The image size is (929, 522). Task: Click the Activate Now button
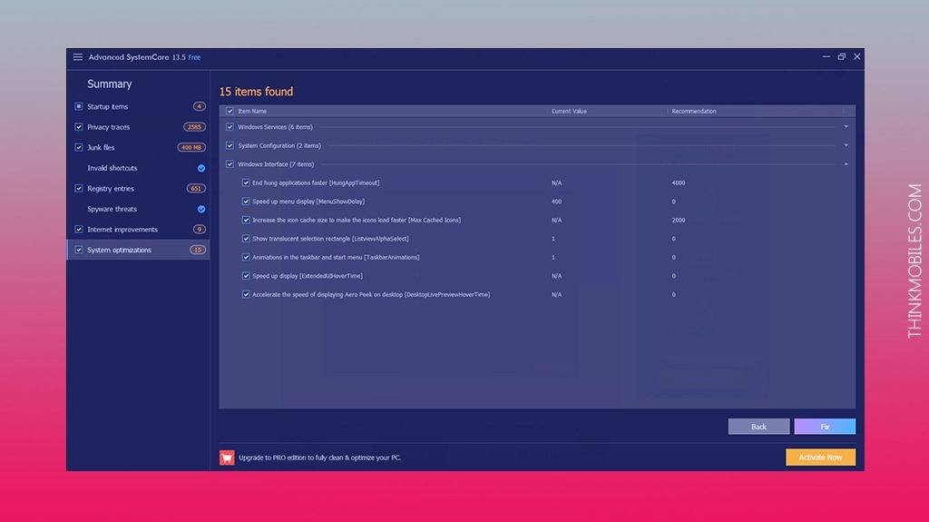coord(820,458)
